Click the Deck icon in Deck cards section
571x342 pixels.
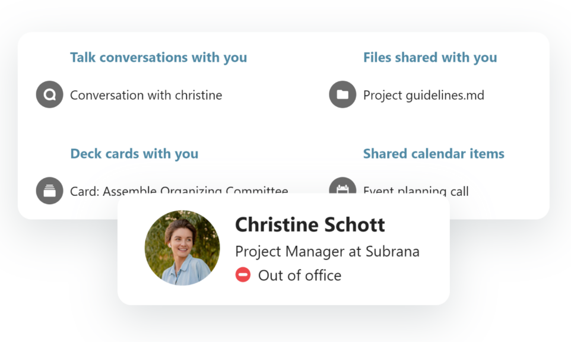[50, 190]
